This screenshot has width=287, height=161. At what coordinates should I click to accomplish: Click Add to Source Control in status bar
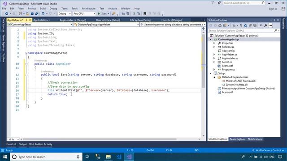click(268, 150)
